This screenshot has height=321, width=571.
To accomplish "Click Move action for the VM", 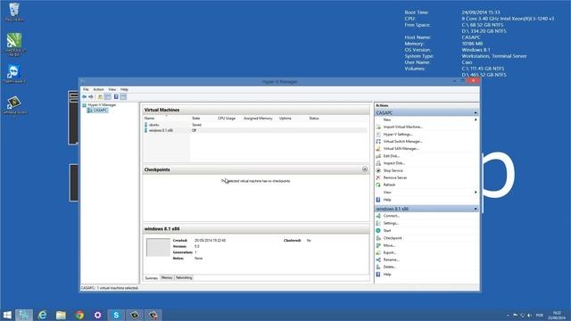I will click(x=389, y=245).
